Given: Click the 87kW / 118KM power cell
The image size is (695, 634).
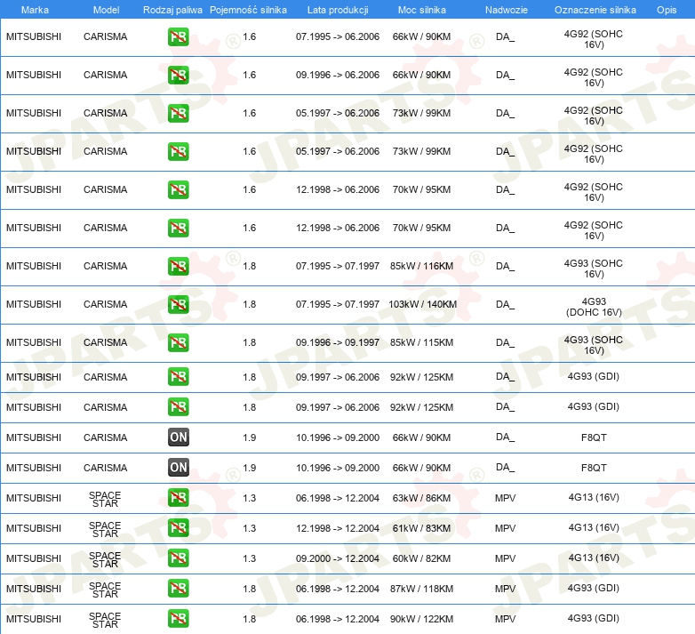Looking at the screenshot, I should (421, 589).
